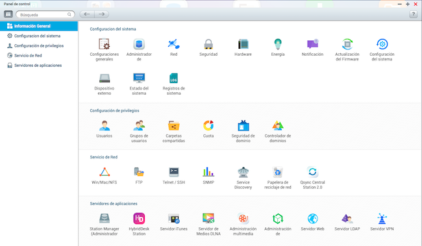Open the Estado del sistema icon

click(139, 79)
